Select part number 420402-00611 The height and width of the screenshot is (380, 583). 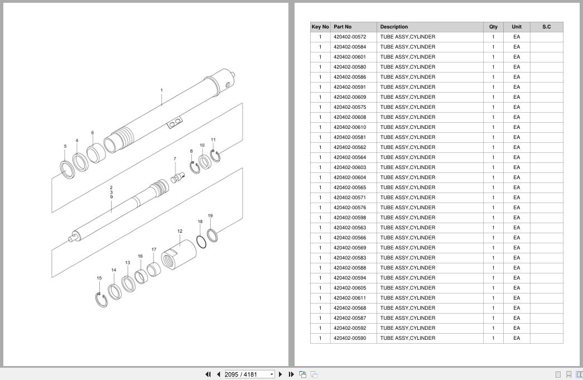coord(349,298)
